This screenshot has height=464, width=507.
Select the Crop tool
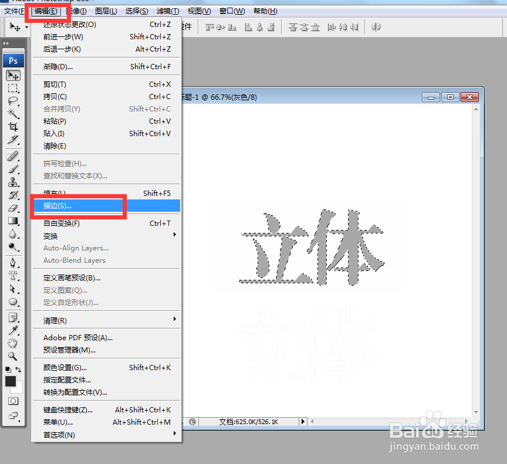(x=13, y=127)
